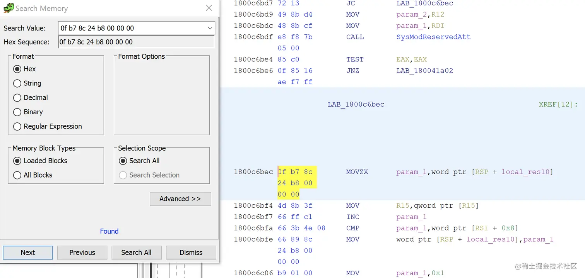Click address 1800c6bec in the listing

pyautogui.click(x=253, y=172)
